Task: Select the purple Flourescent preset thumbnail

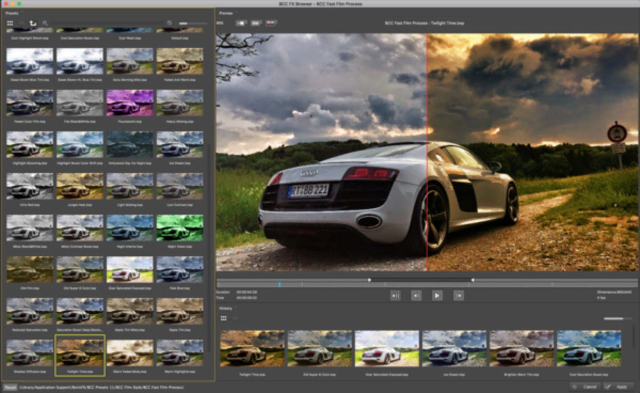Action: coord(130,103)
